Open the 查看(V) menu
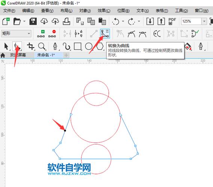 click(47, 10)
